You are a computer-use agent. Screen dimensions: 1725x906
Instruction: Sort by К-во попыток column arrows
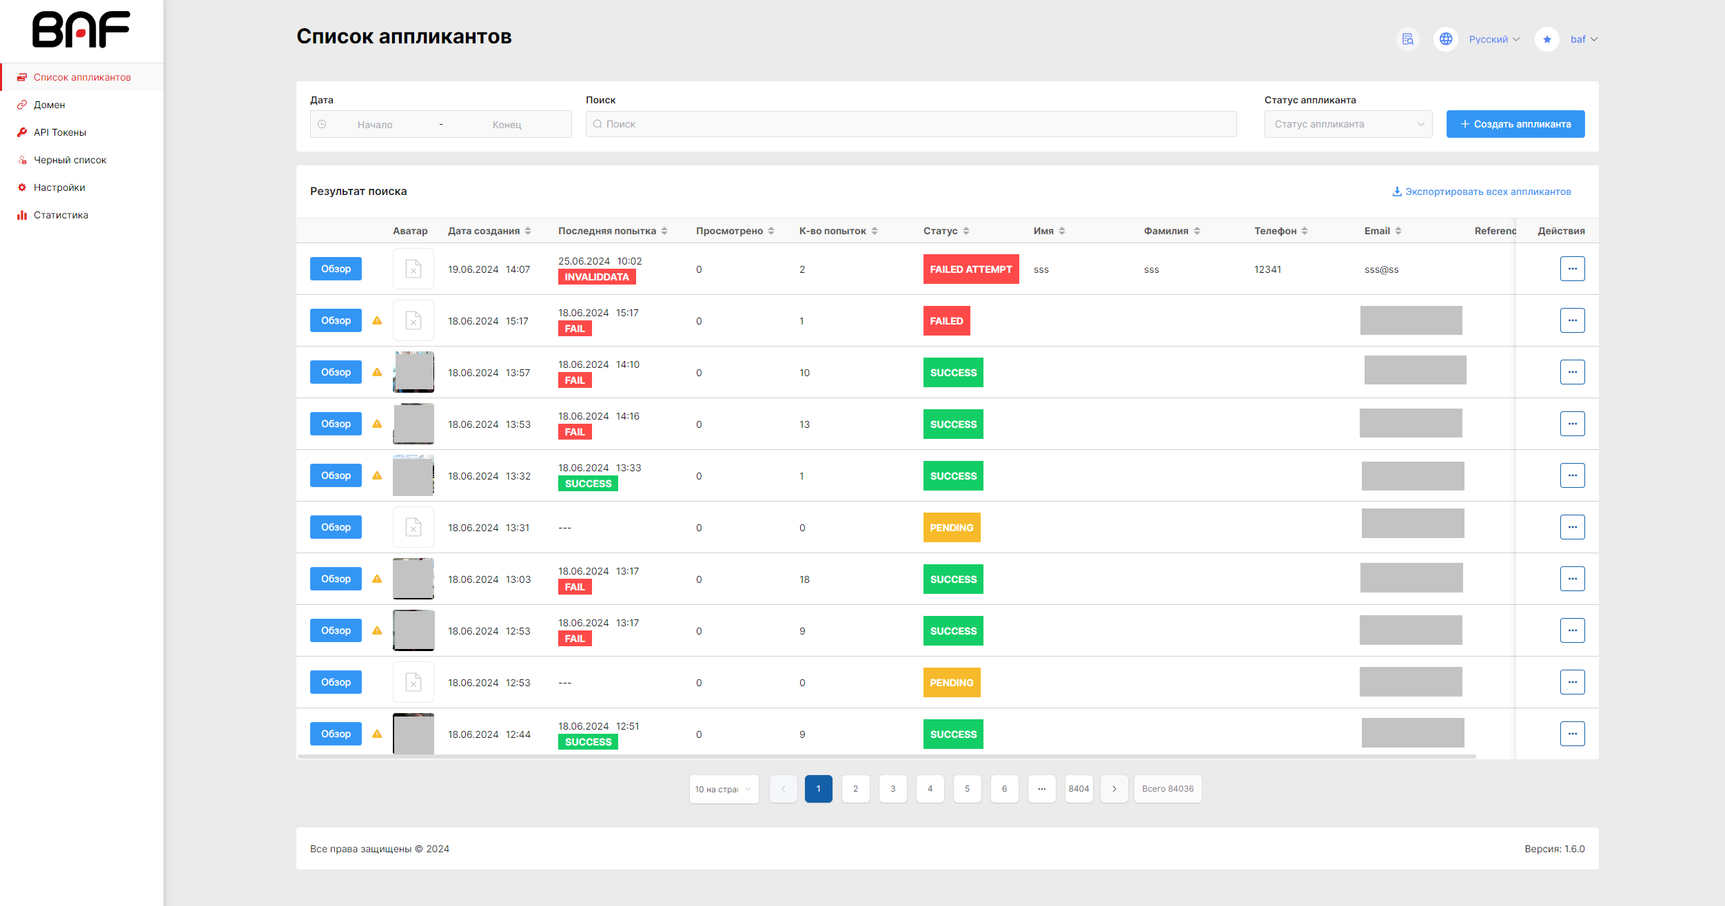(875, 231)
